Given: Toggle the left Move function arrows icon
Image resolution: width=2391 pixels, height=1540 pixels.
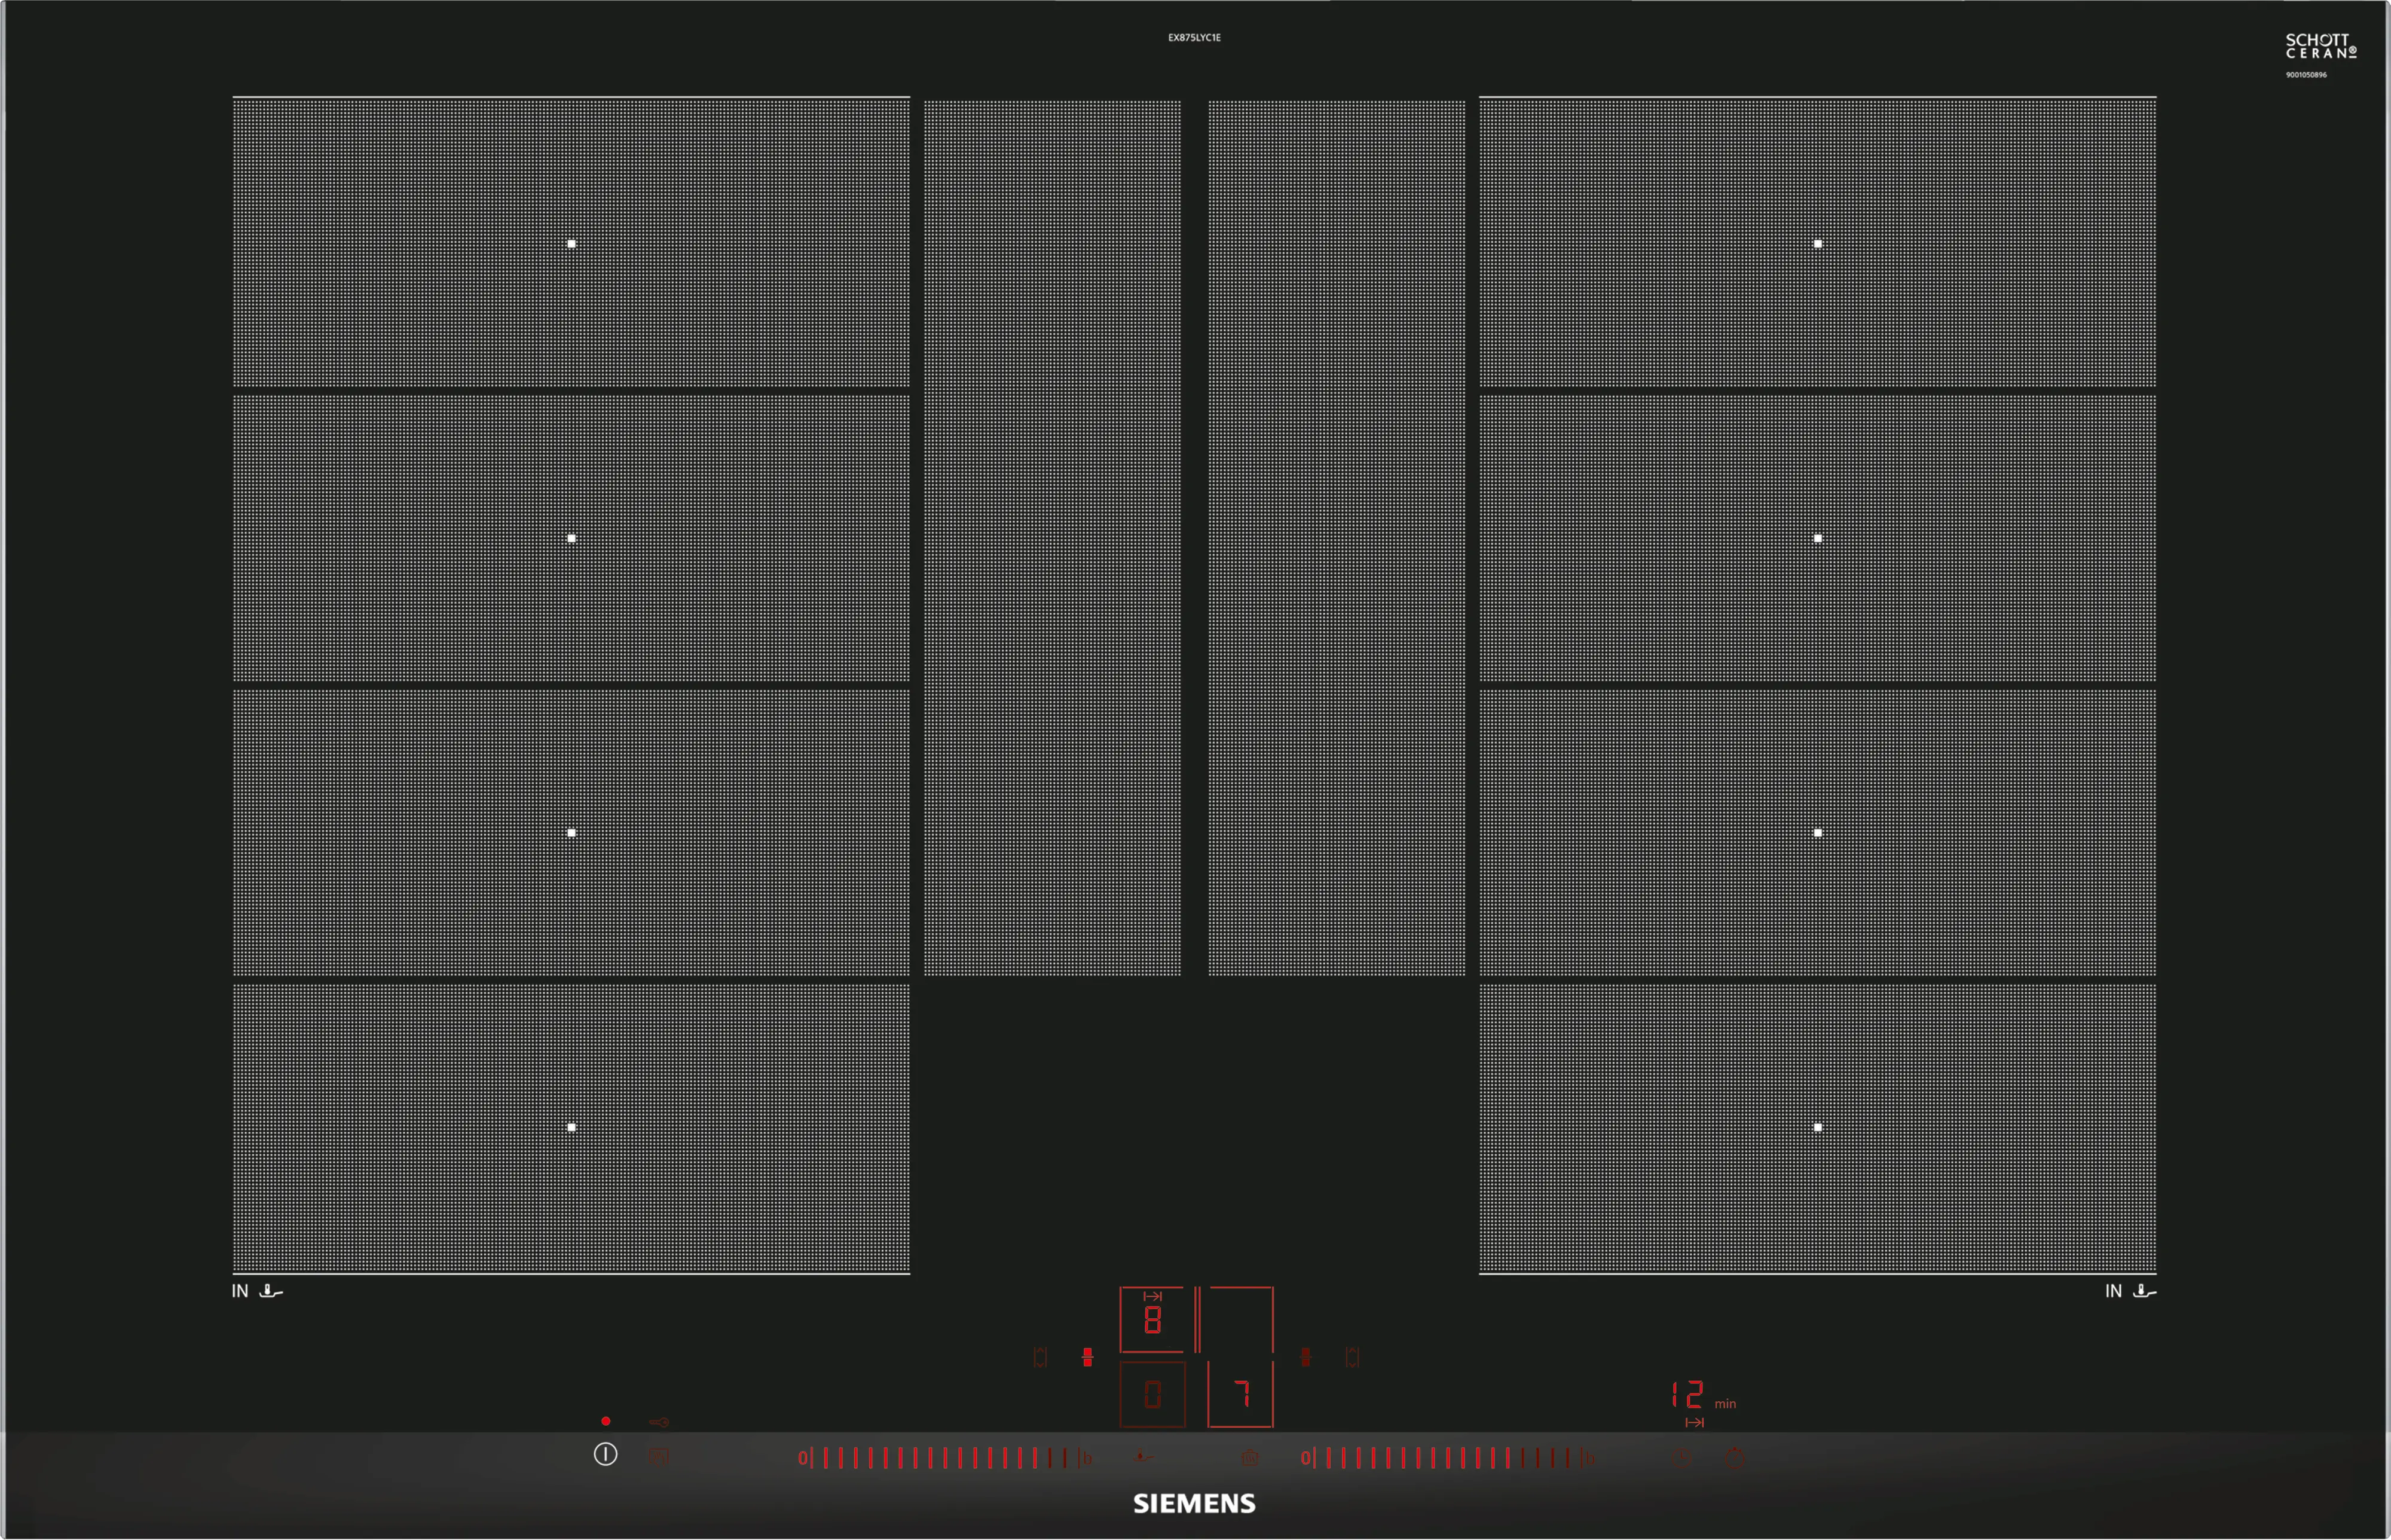Looking at the screenshot, I should click(1041, 1357).
